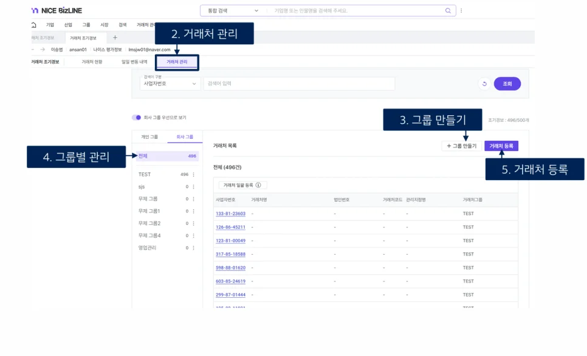The image size is (587, 356).
Task: Switch to the 개인 그룹 tab
Action: 149,137
